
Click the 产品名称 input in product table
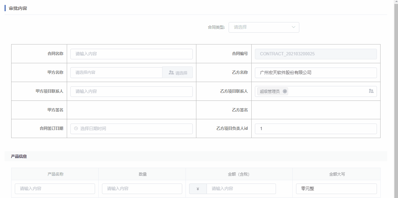point(55,189)
